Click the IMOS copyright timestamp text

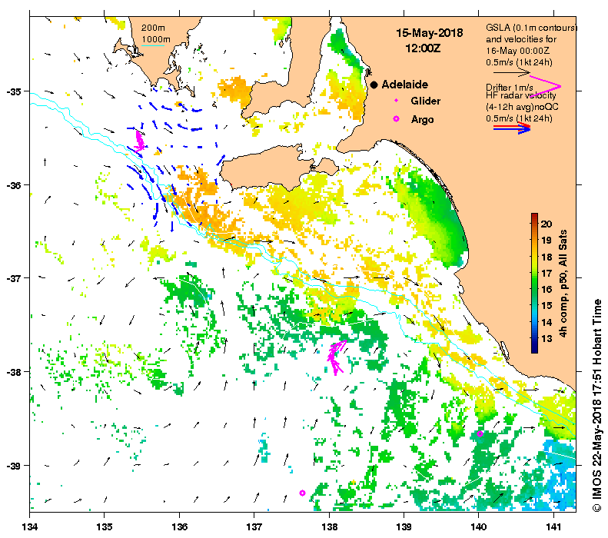pyautogui.click(x=596, y=405)
